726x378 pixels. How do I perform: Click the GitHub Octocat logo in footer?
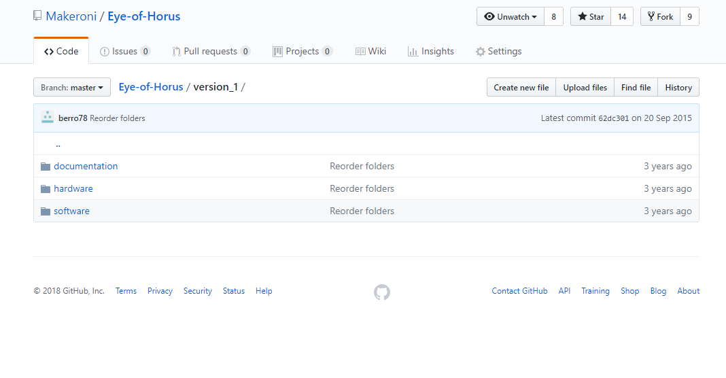[x=382, y=292]
